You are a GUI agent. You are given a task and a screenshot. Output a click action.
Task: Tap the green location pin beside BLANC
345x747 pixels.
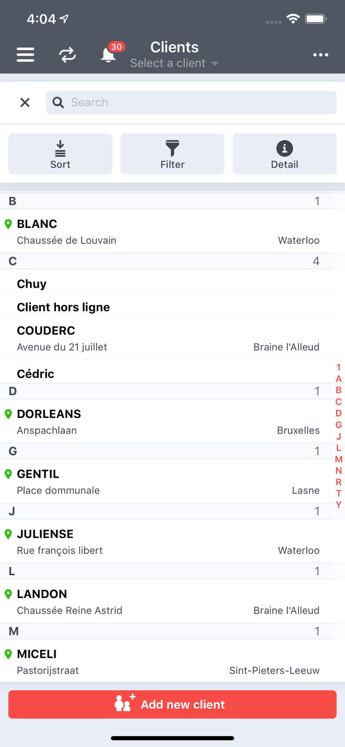tap(8, 224)
